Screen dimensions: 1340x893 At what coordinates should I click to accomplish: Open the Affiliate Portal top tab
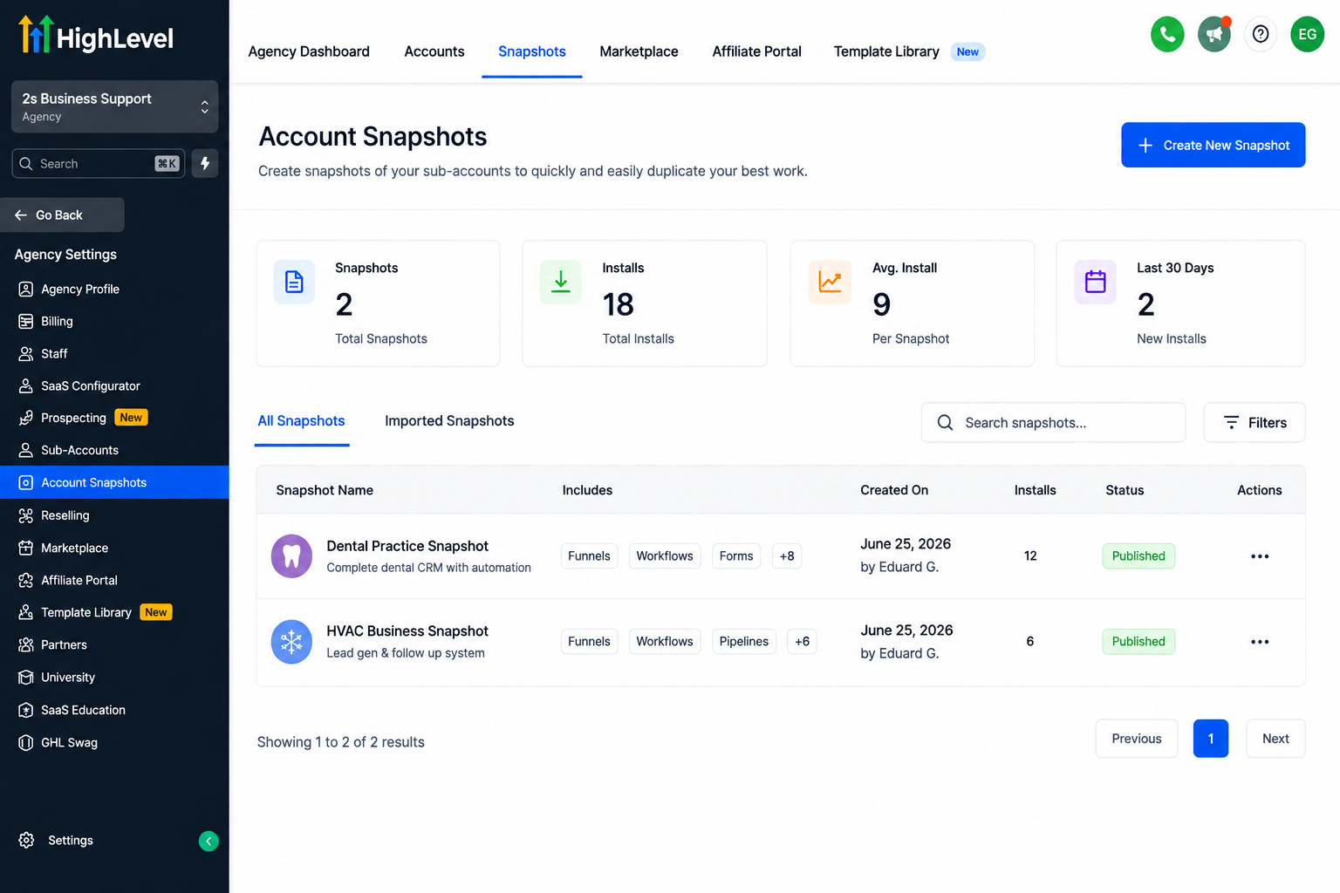coord(756,51)
